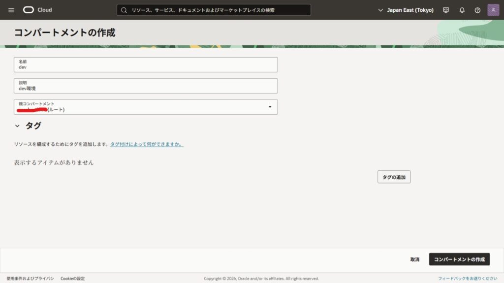Open Cookieの設定 footer link

72,279
